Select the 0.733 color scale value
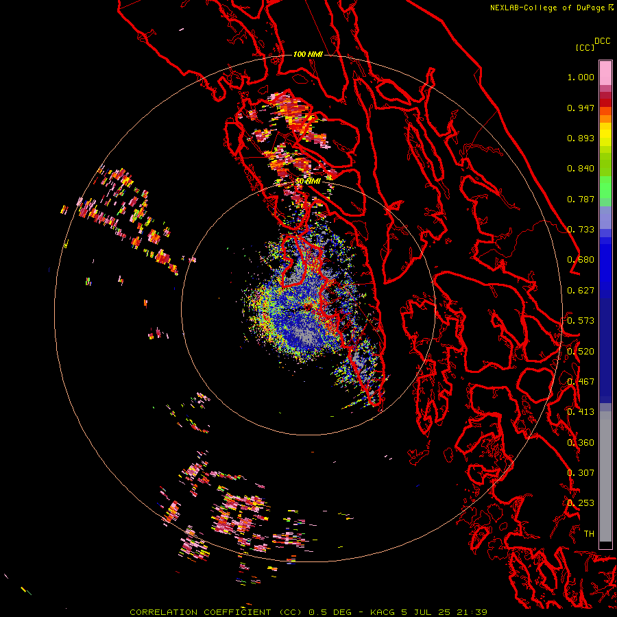Screen dimensions: 617x617 (x=581, y=230)
